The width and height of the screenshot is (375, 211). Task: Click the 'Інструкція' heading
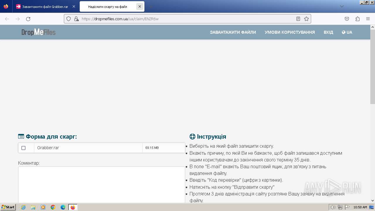(208, 137)
